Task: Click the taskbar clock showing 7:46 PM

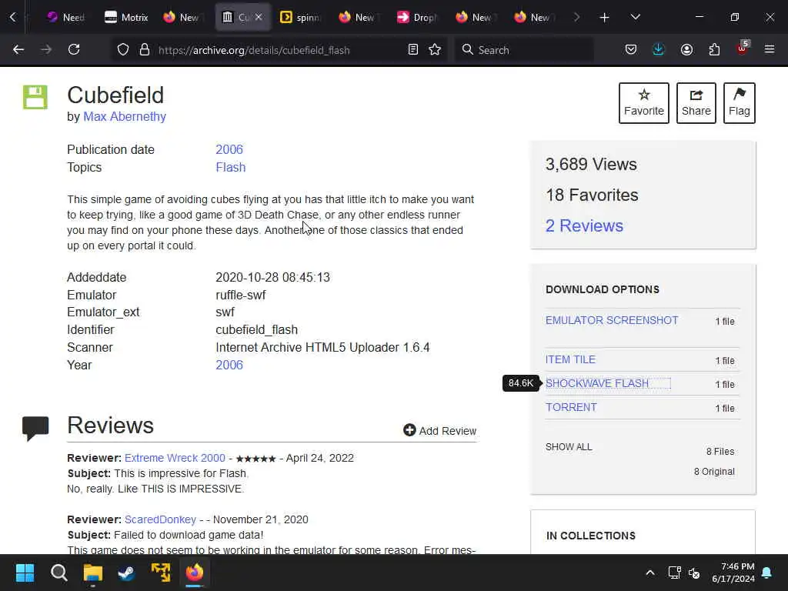Action: click(733, 573)
